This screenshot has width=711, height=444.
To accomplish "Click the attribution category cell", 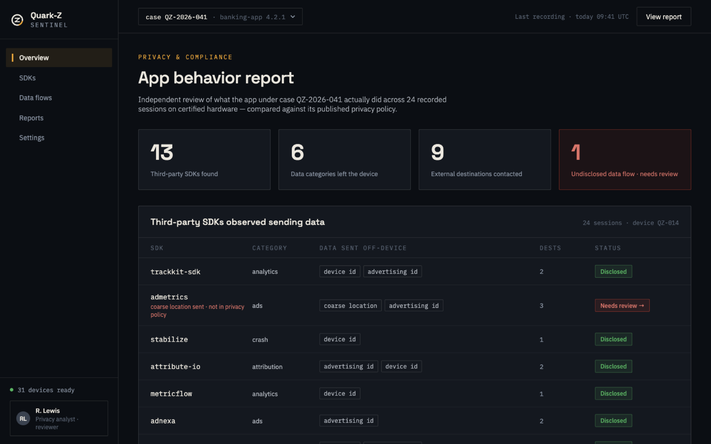I will tap(267, 367).
